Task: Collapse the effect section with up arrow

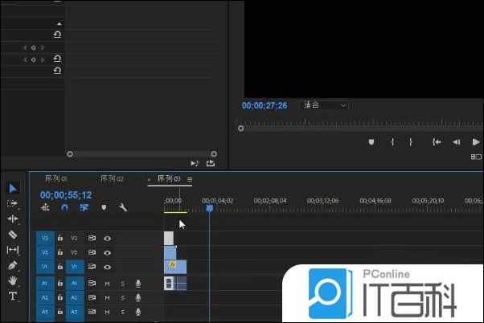Action: (57, 23)
